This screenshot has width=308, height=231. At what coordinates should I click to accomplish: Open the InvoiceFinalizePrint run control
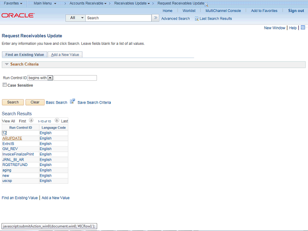click(x=18, y=154)
